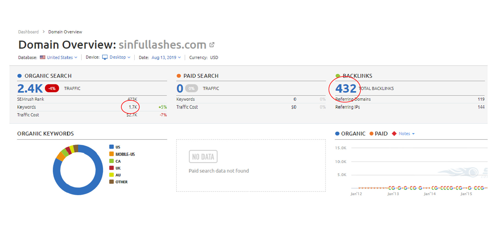Go to Dashboard breadcrumb
The width and height of the screenshot is (497, 230).
point(28,32)
